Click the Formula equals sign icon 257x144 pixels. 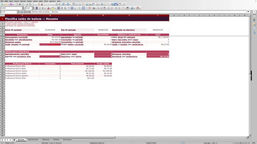coord(29,12)
